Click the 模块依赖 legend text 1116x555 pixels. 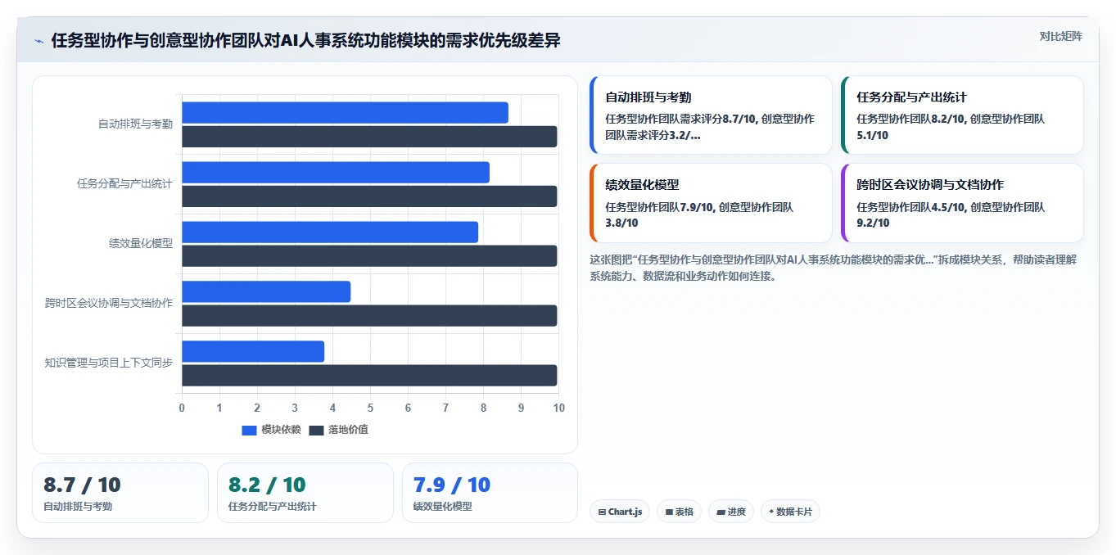pyautogui.click(x=281, y=430)
